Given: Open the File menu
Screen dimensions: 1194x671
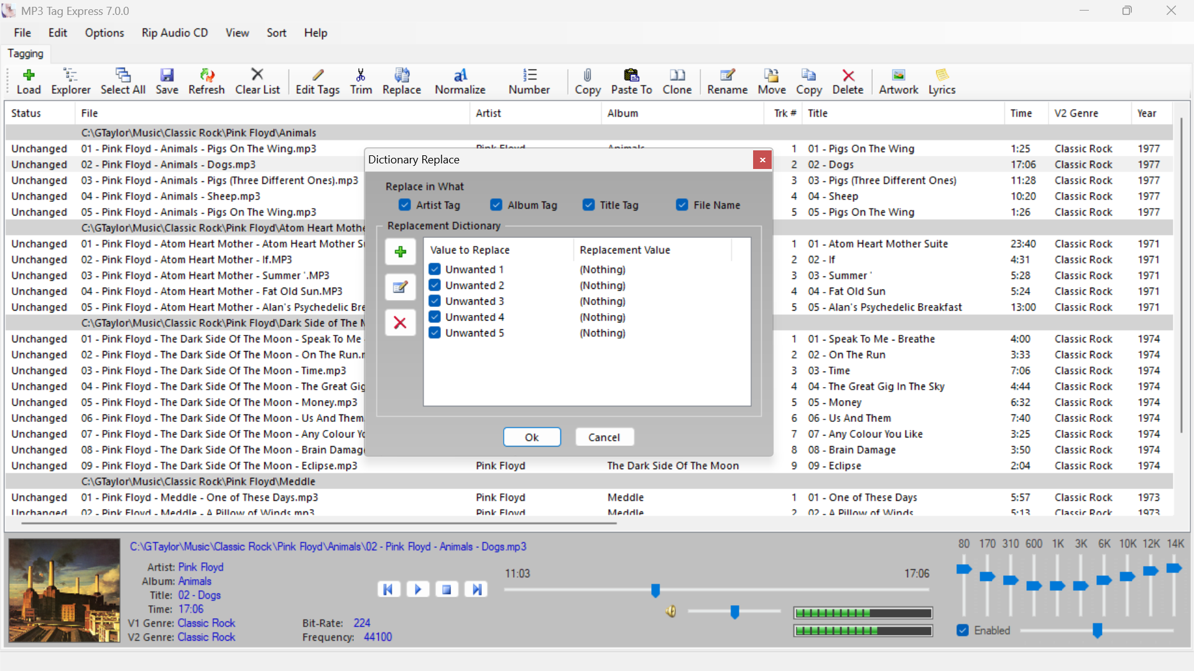Looking at the screenshot, I should [x=22, y=33].
